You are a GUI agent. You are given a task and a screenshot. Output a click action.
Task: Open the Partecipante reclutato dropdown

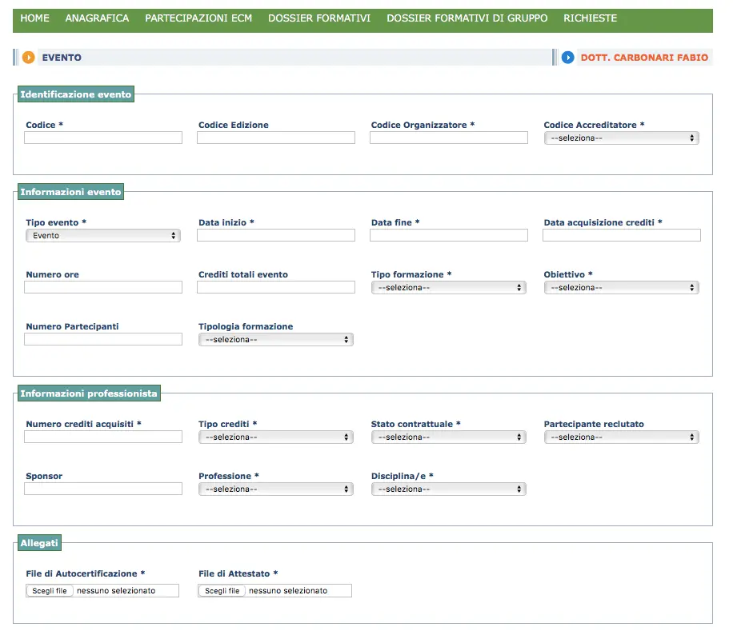coord(621,437)
